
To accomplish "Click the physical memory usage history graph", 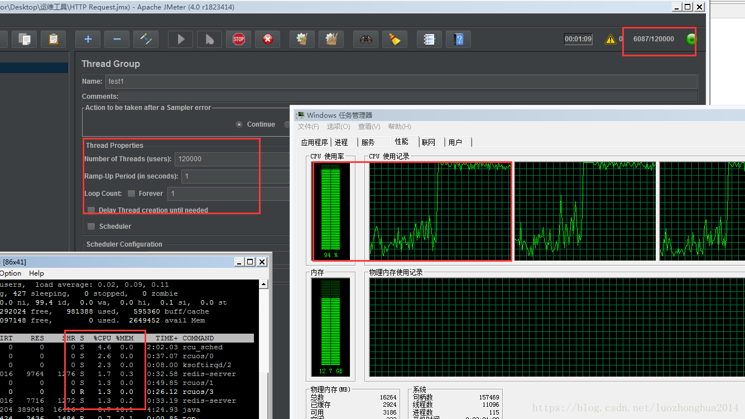I will [x=557, y=329].
